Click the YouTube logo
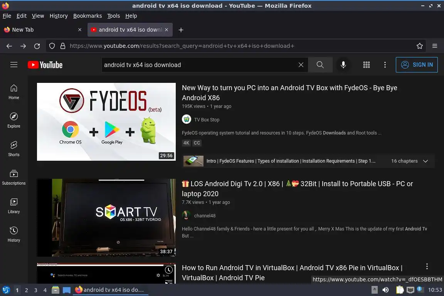This screenshot has height=296, width=444. (45, 65)
